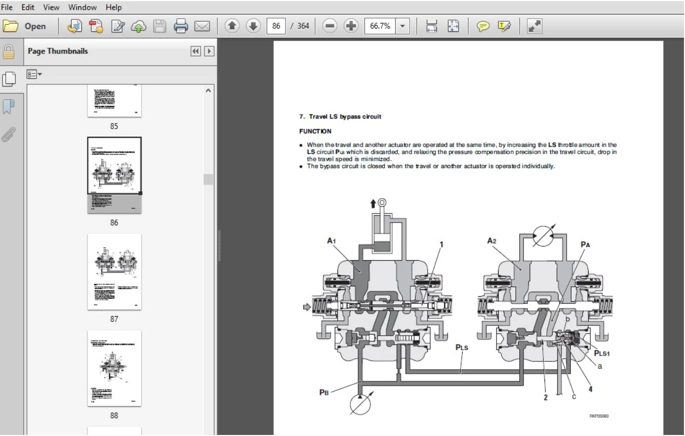The image size is (685, 436).
Task: Open the Attachments paperclip pane
Action: tap(9, 135)
